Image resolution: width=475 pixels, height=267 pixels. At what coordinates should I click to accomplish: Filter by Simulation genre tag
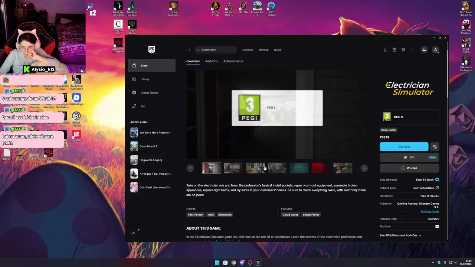tap(225, 215)
